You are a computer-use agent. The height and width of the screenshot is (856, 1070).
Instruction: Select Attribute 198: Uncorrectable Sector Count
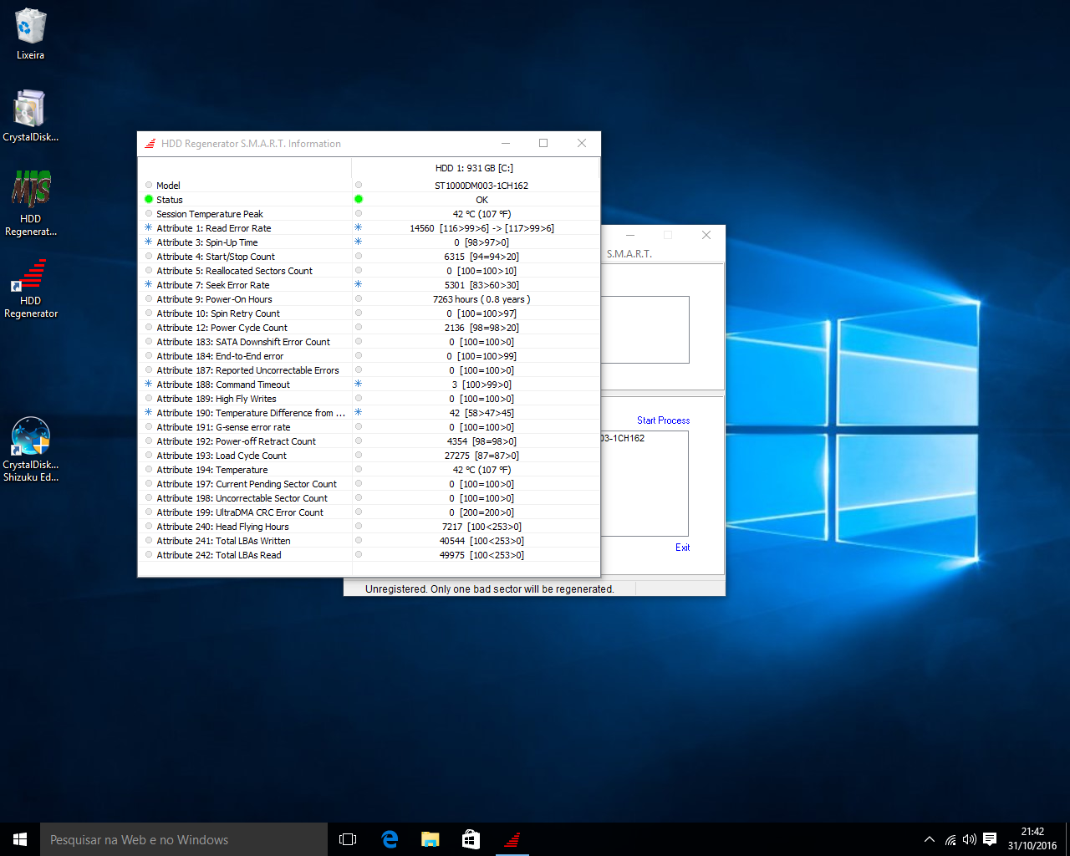242,498
